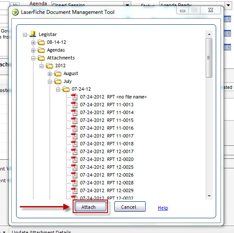The width and height of the screenshot is (234, 233).
Task: Click the 'Attachments' folder label
Action: (61, 58)
